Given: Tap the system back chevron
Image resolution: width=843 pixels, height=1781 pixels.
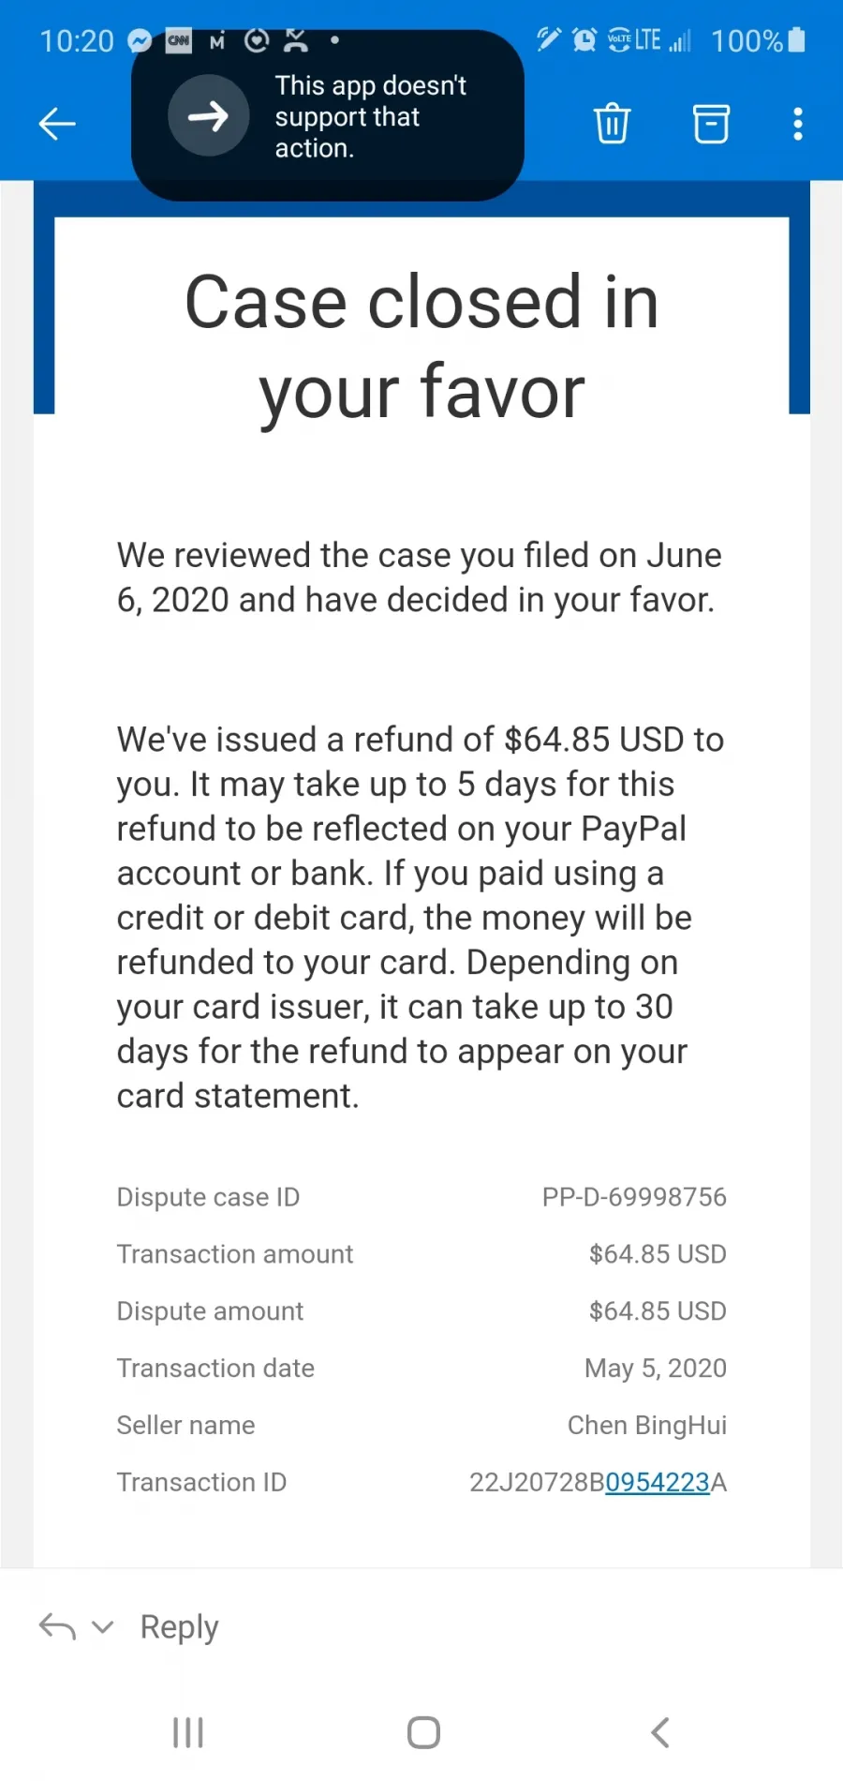Looking at the screenshot, I should click(659, 1732).
